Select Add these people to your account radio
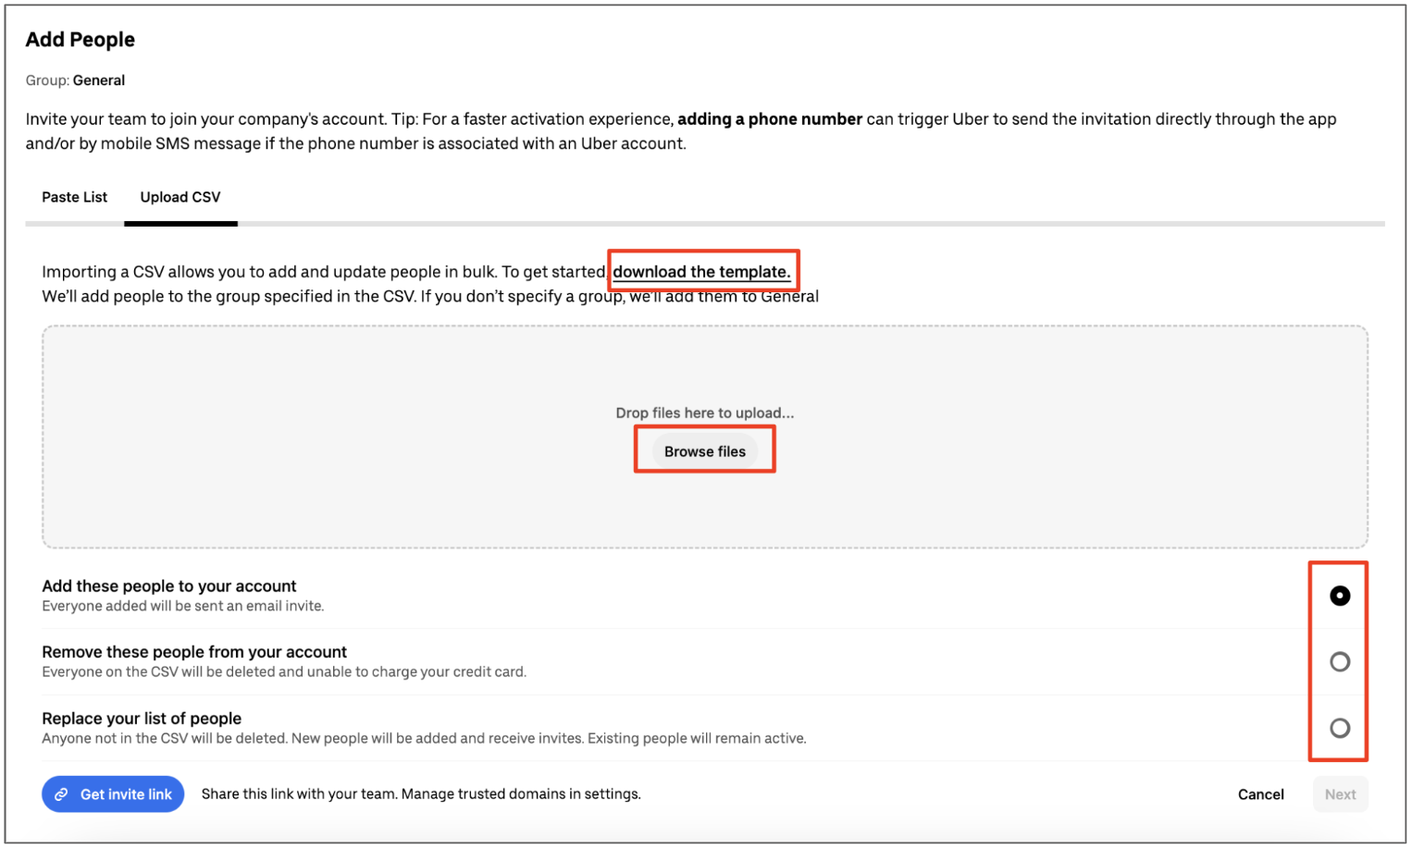The image size is (1412, 849). [1340, 596]
